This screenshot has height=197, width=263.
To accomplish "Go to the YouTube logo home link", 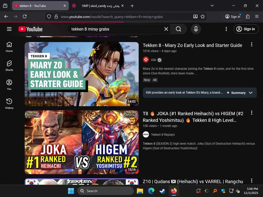I will tap(30, 29).
